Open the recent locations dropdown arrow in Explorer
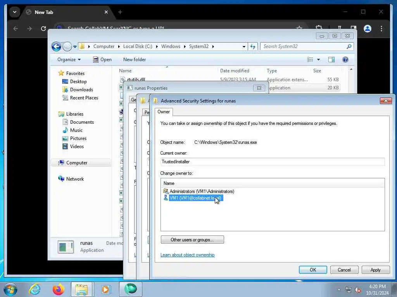397x297 pixels. pyautogui.click(x=75, y=47)
